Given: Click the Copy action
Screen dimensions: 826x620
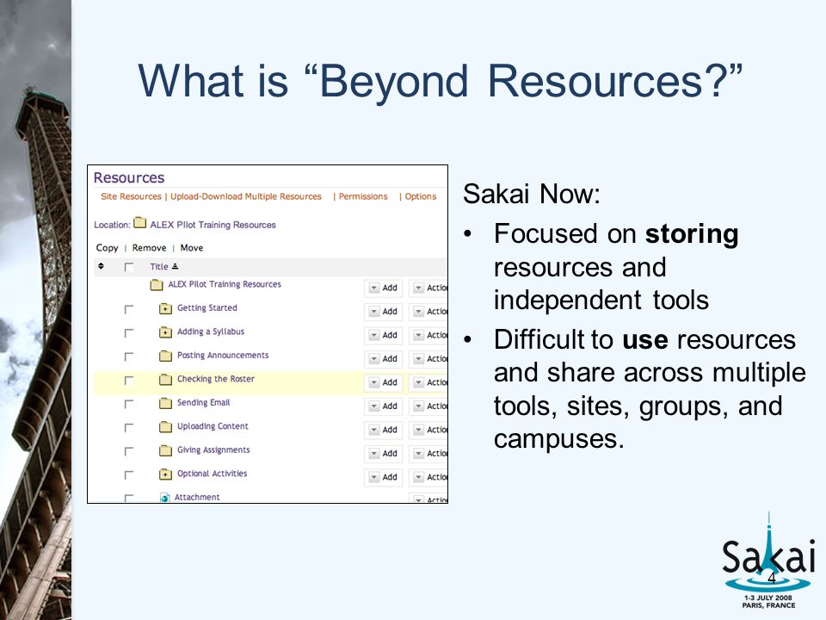Looking at the screenshot, I should (x=107, y=248).
